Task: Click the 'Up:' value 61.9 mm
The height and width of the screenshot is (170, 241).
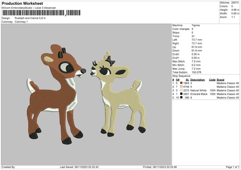Action: click(197, 47)
